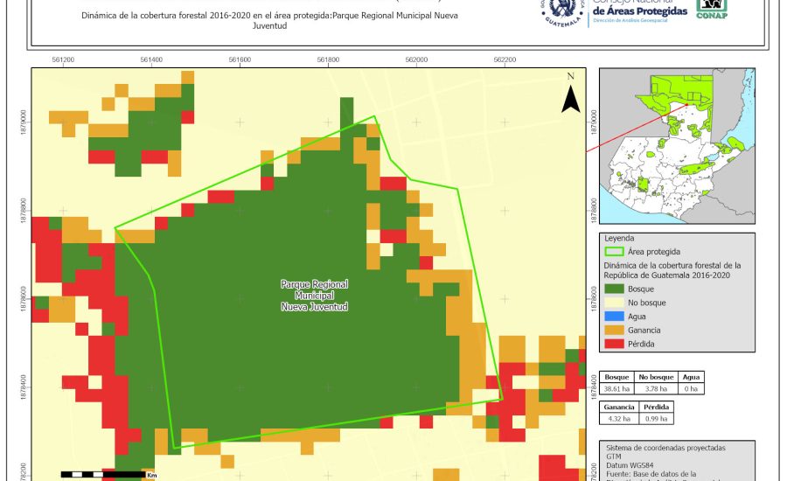Select the 0.99 ha Pérdida cell

tap(656, 420)
